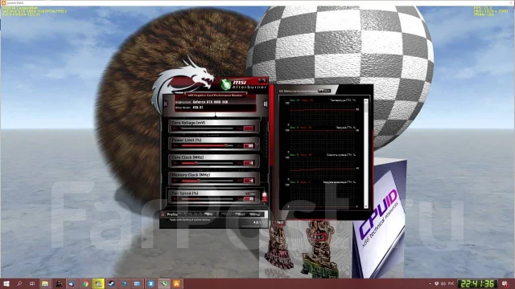Click the MSI Afterburner green logo
The height and width of the screenshot is (289, 515).
(x=225, y=84)
